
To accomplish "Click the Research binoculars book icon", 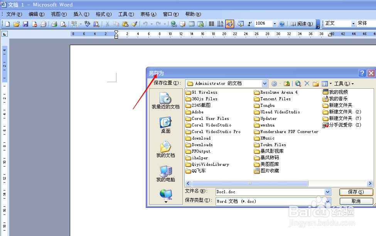I will 96,24.
